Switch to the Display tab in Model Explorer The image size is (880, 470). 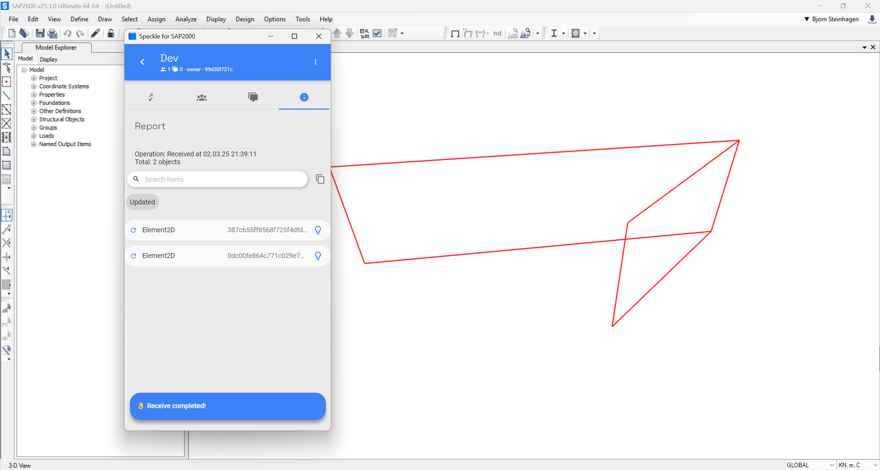click(x=48, y=59)
